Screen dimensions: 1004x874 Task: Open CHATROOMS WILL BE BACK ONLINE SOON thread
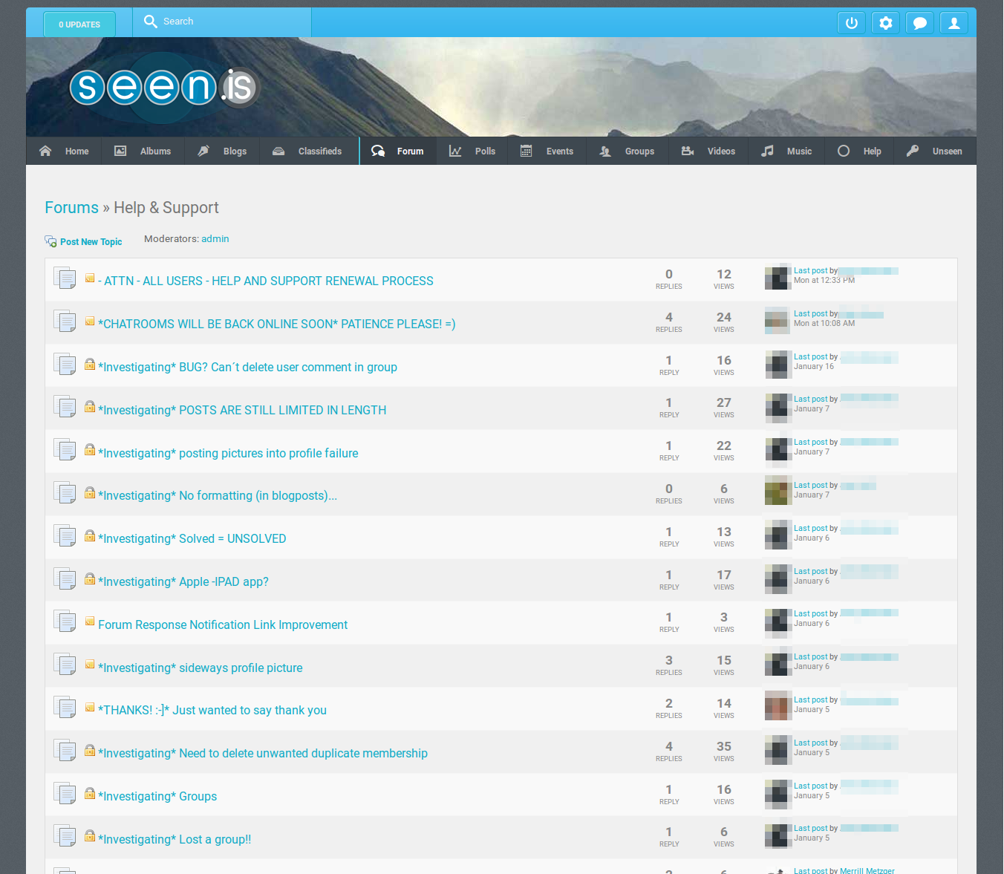277,325
